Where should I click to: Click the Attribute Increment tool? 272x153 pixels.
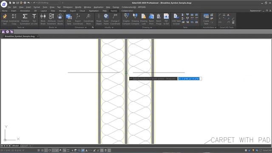point(51,19)
